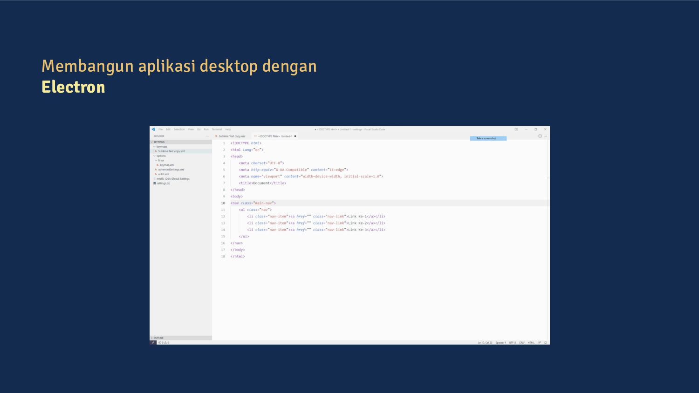Open Sublime Text copy.xml in file tree
This screenshot has width=699, height=393.
pos(181,151)
